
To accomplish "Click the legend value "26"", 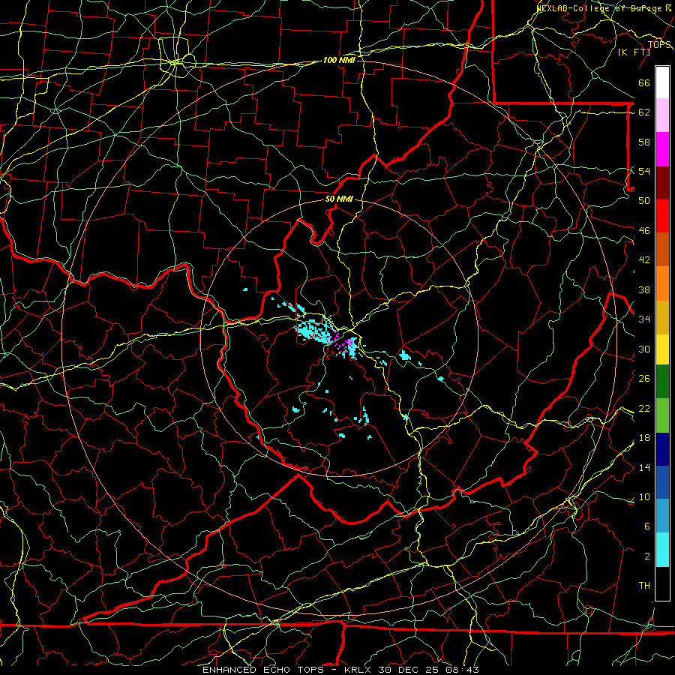I will click(x=644, y=379).
